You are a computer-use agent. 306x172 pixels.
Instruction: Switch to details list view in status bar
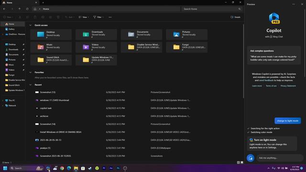click(239, 162)
